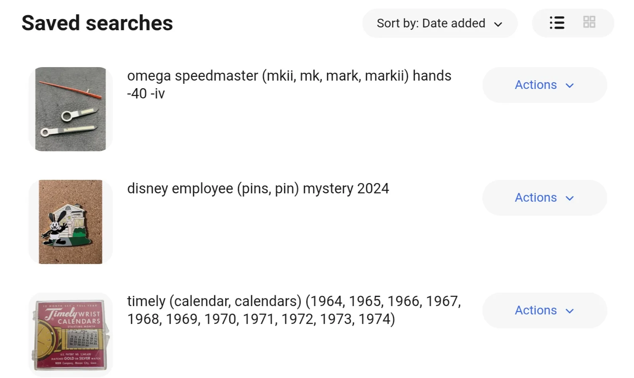Switch to grid view layout
The image size is (634, 378).
click(589, 22)
